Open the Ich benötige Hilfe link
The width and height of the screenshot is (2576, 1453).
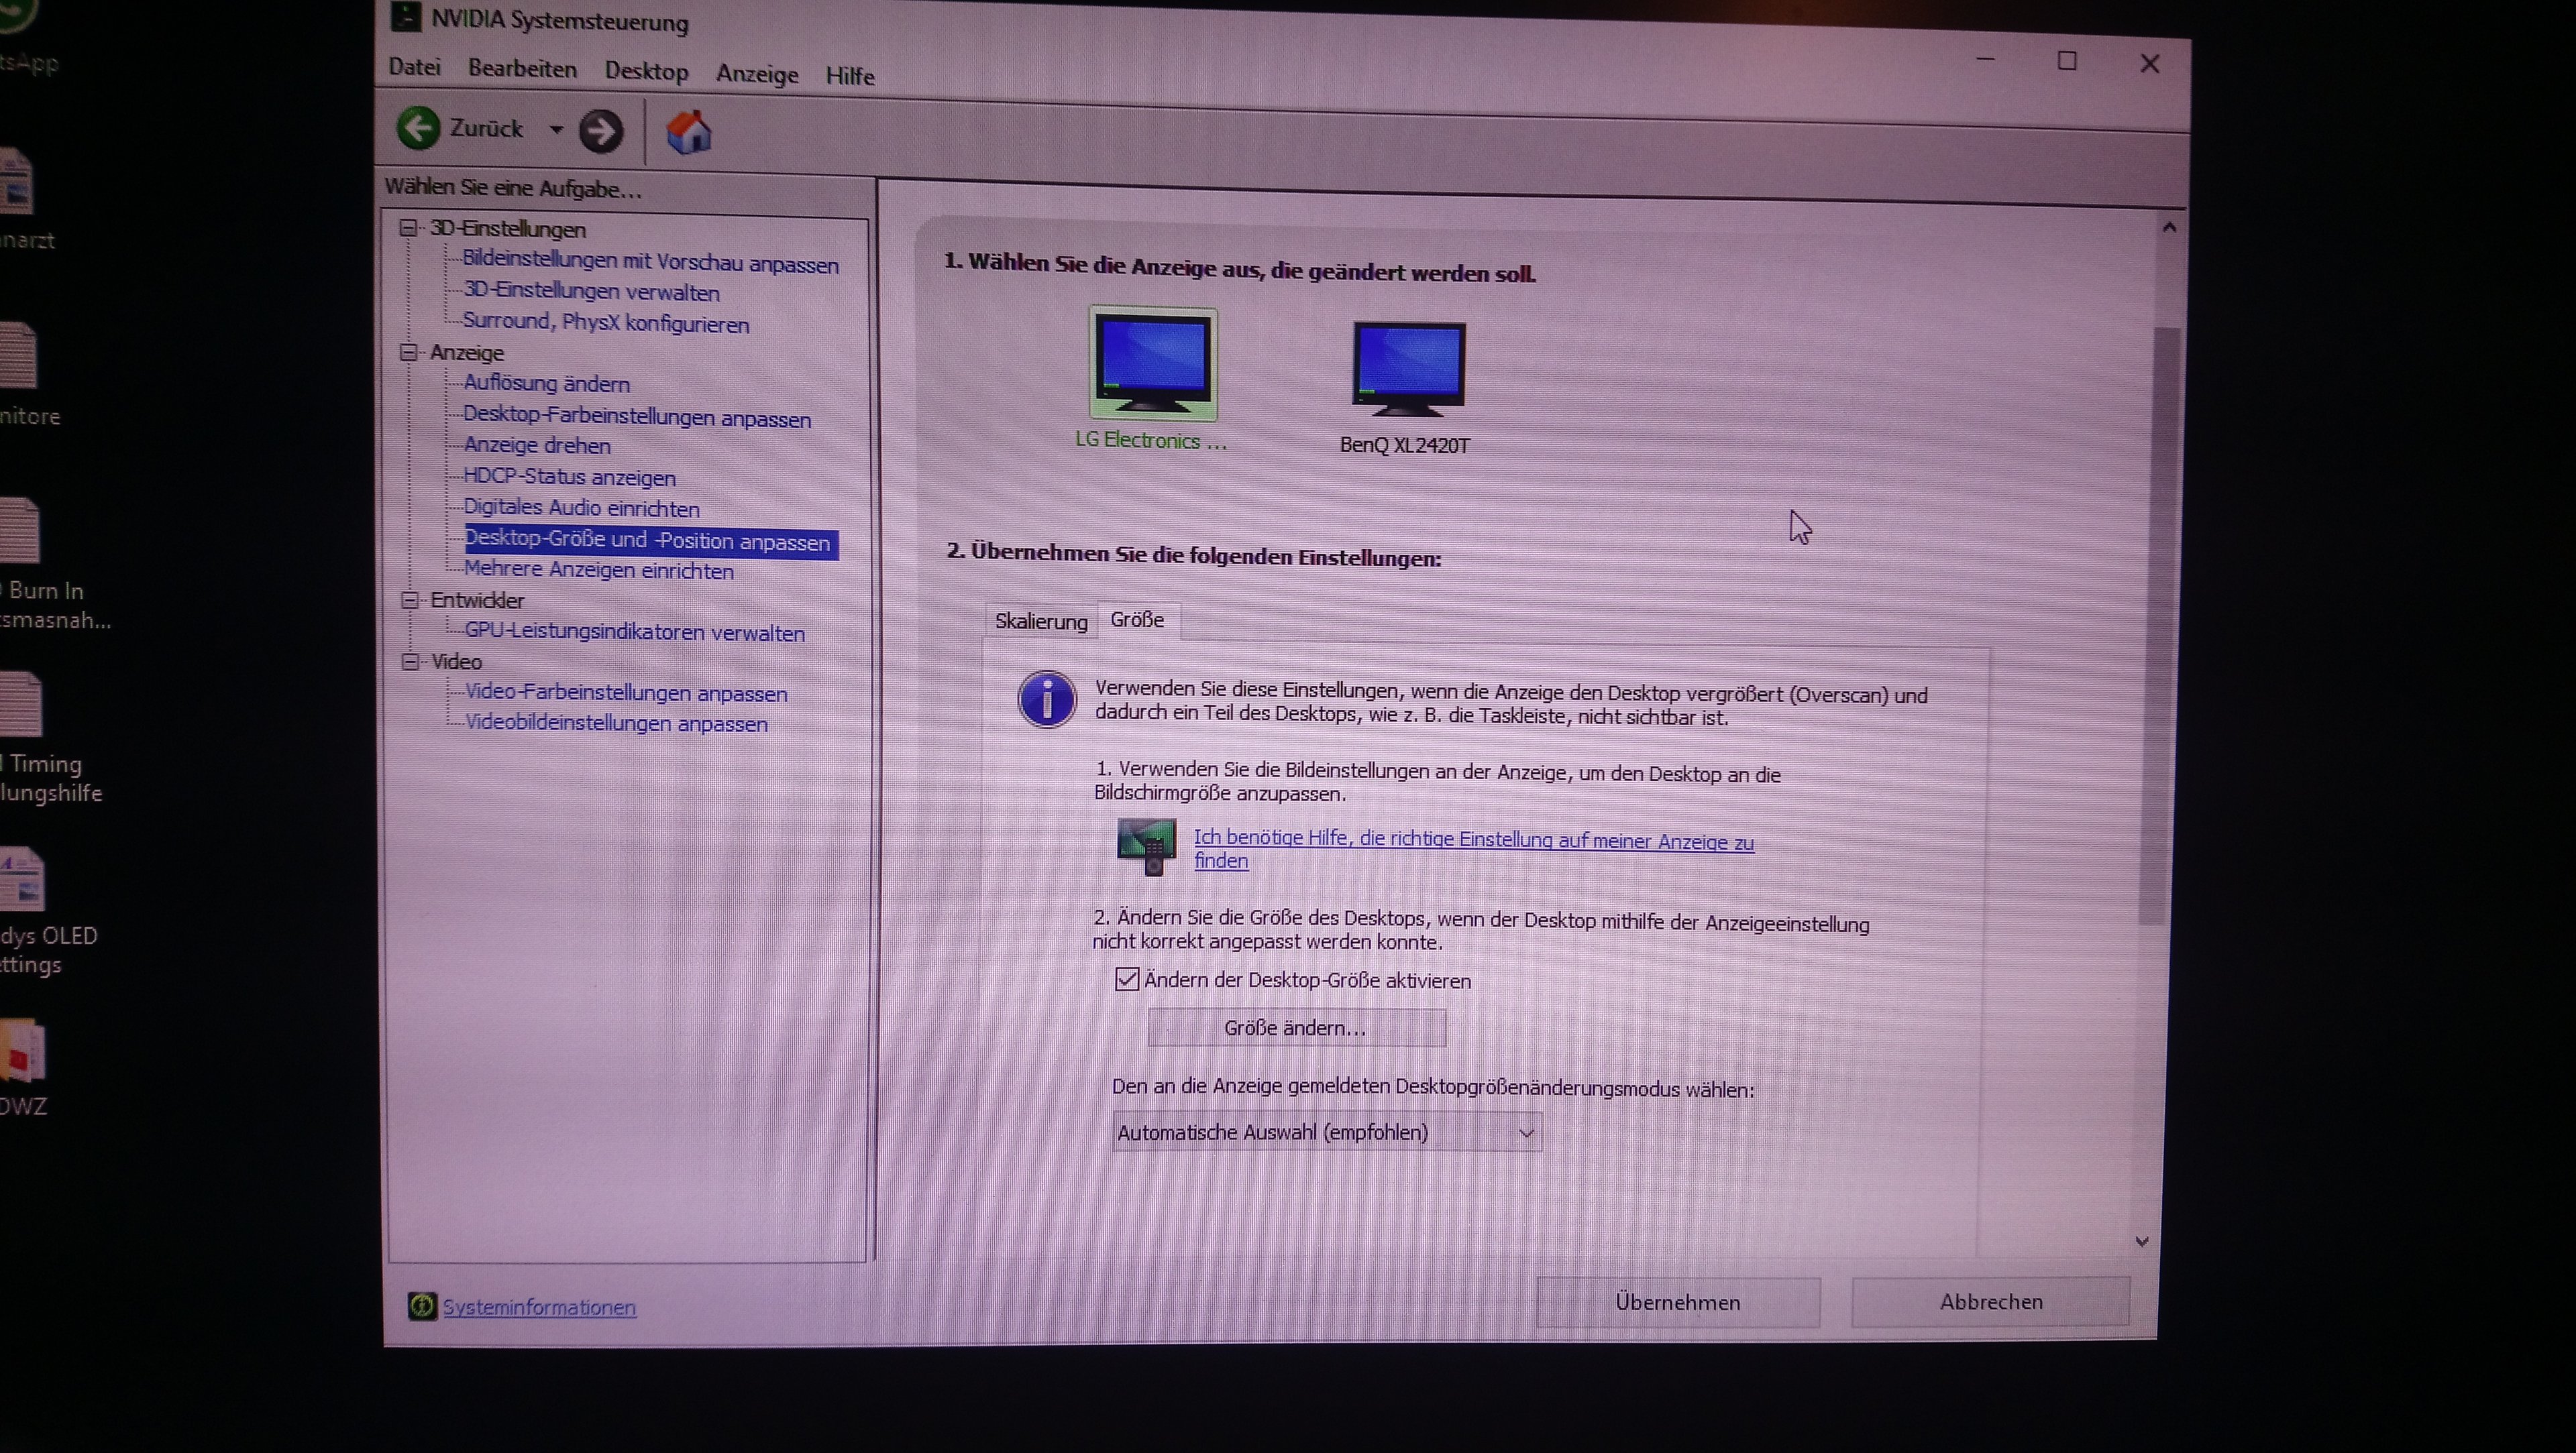pyautogui.click(x=1472, y=840)
